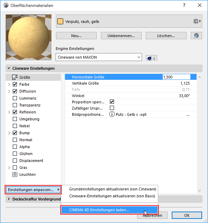The height and width of the screenshot is (223, 208).
Task: Click the Horizontale Größe value field
Action: tap(177, 77)
